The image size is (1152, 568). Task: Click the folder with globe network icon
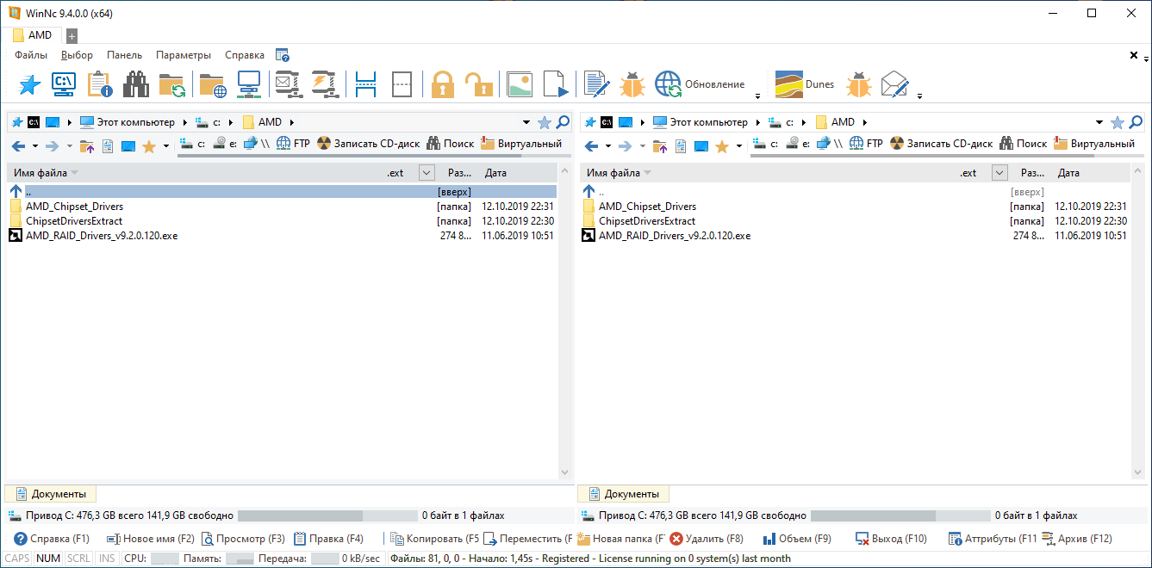click(213, 84)
